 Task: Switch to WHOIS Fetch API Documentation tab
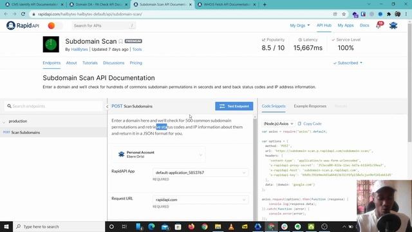pos(227,5)
